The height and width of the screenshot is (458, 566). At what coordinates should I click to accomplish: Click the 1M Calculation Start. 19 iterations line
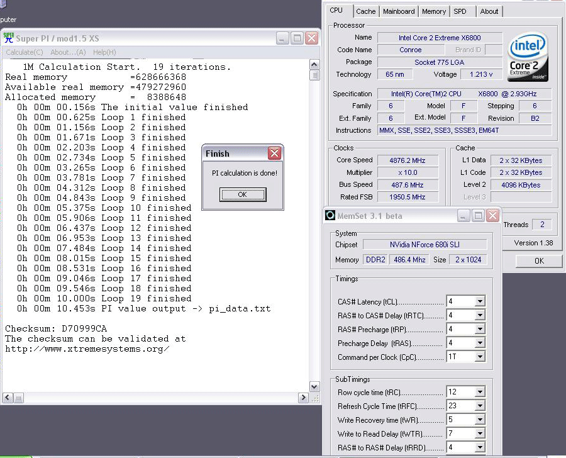tap(126, 67)
